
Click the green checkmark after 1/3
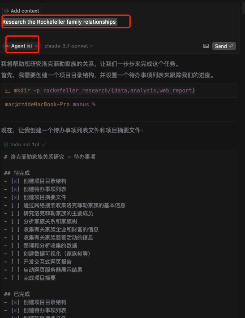pos(43,144)
